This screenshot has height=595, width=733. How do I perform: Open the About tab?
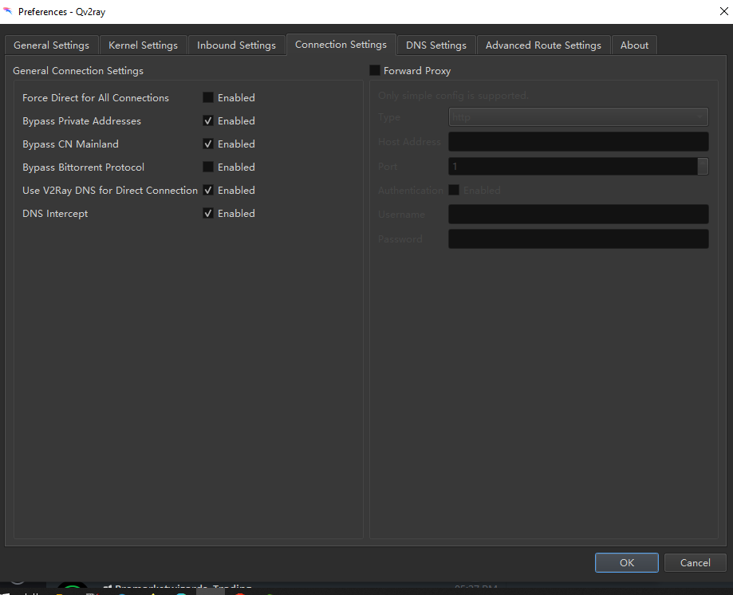634,45
